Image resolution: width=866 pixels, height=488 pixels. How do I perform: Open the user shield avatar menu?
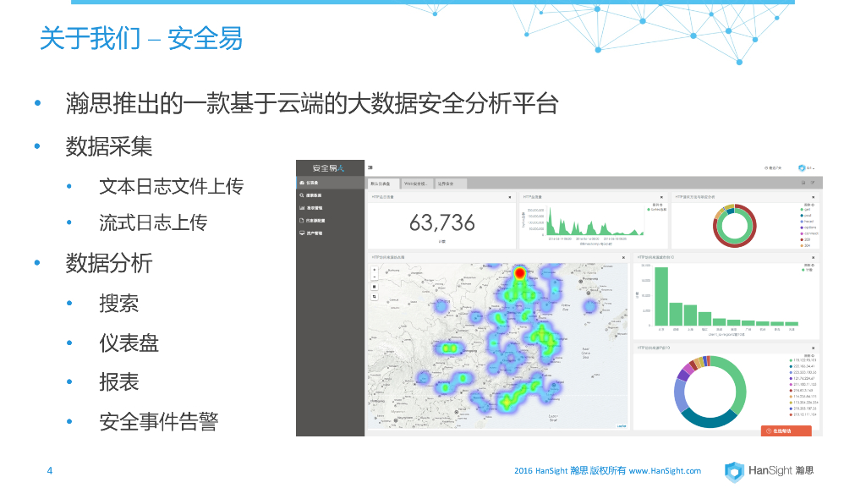pos(806,167)
